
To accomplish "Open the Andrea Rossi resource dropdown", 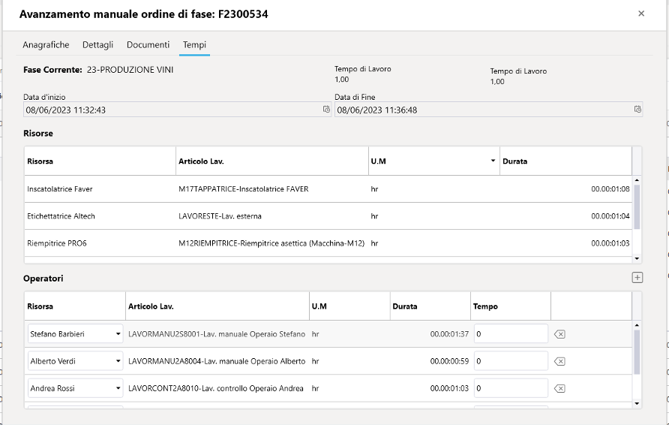I will pos(118,388).
